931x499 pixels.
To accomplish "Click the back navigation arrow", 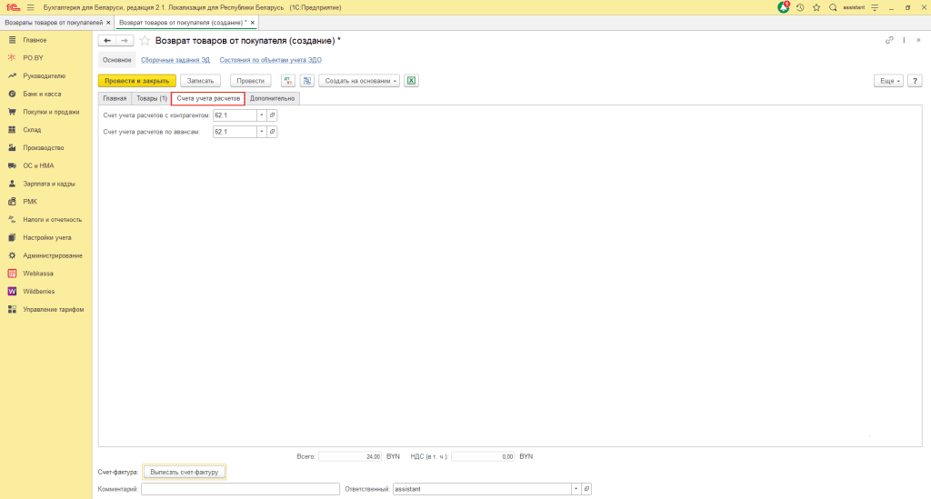I will coord(106,41).
